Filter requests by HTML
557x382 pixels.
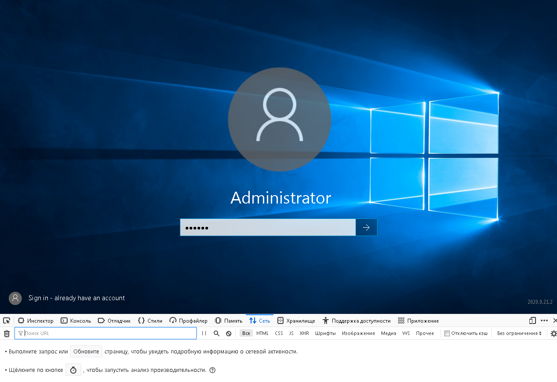tap(262, 333)
